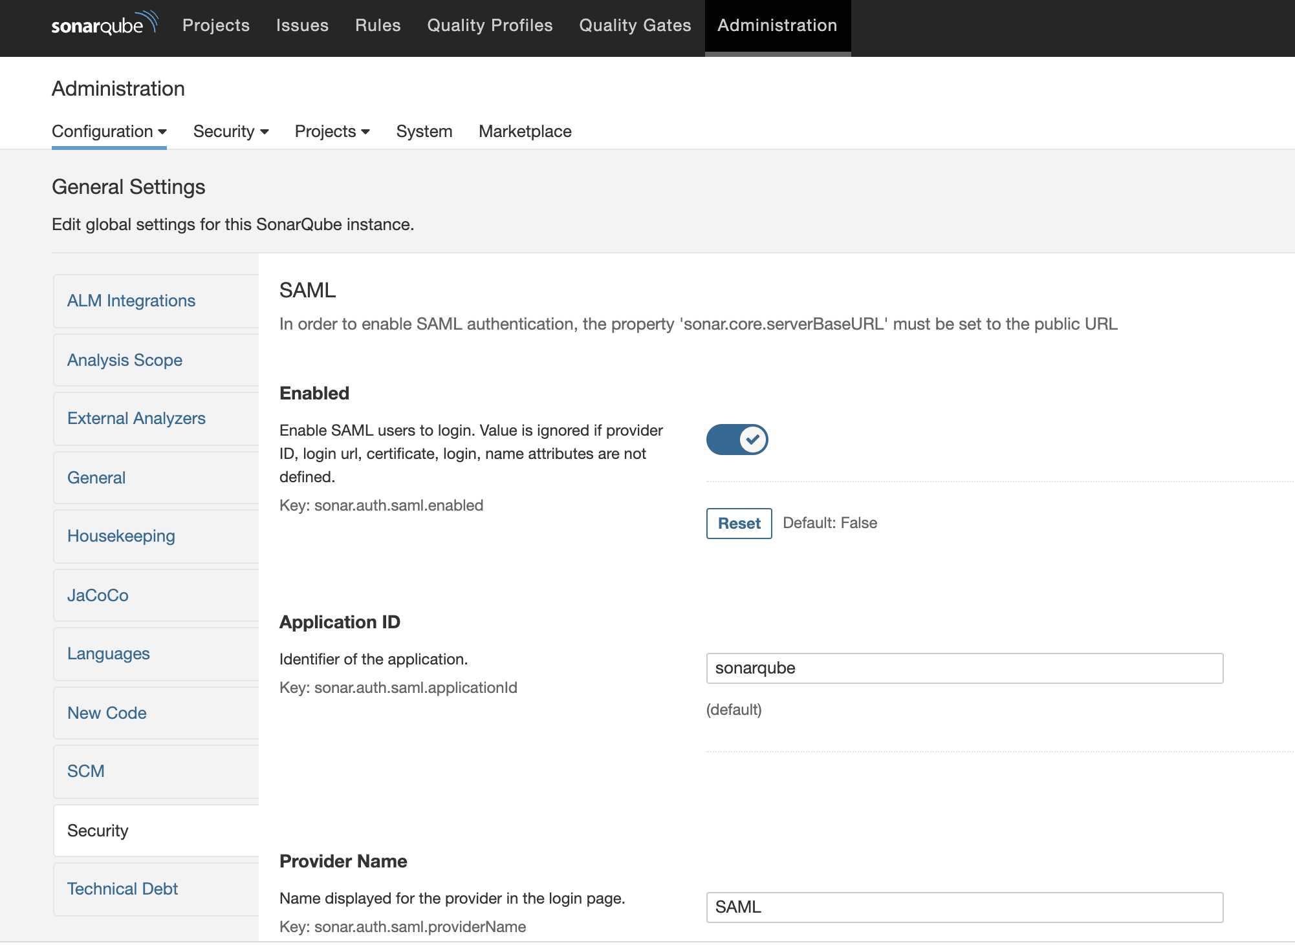1295x945 pixels.
Task: Expand the Configuration dropdown menu
Action: (x=109, y=131)
